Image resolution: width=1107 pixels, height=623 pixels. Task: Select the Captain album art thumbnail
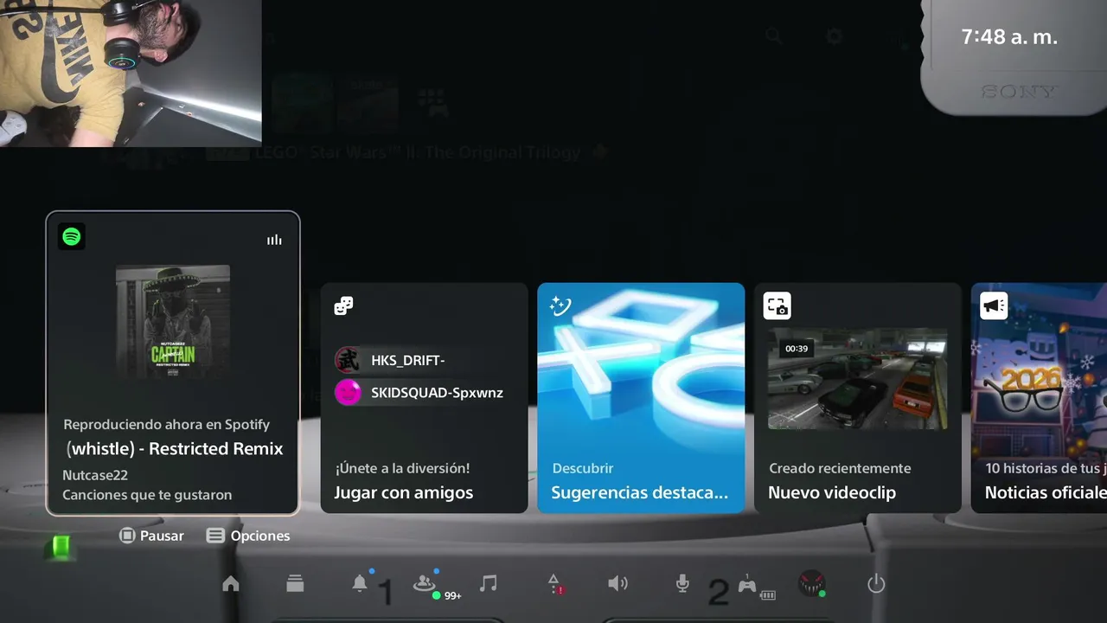(173, 322)
